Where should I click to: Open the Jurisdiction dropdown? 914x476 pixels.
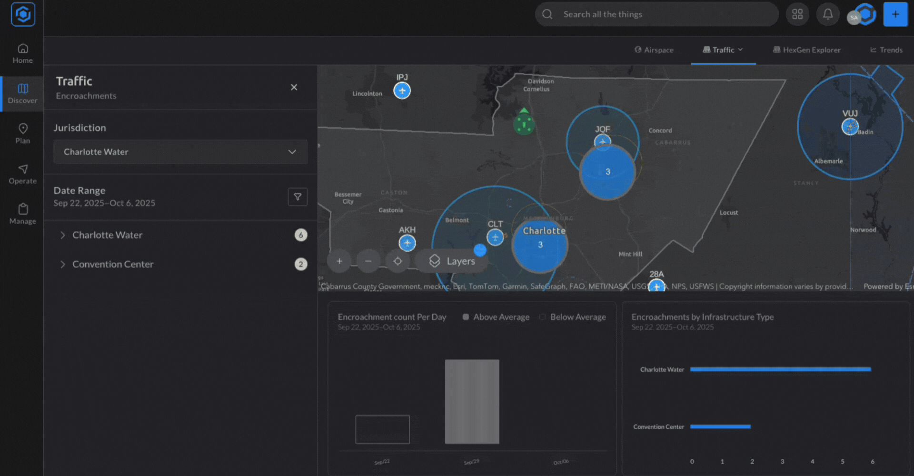[x=180, y=152]
